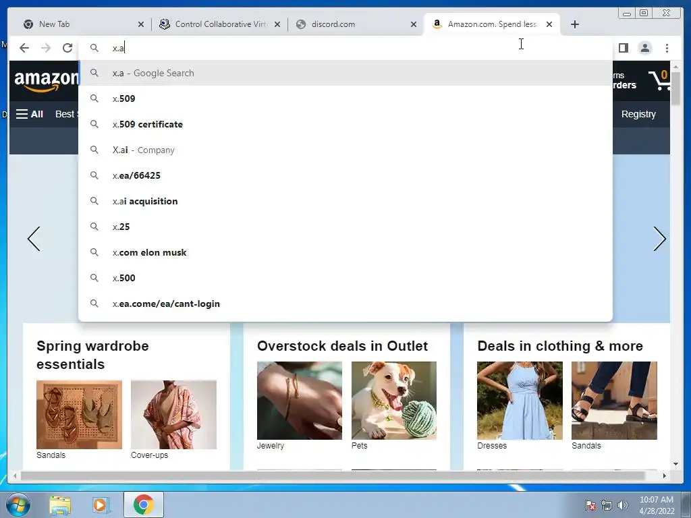The width and height of the screenshot is (691, 518).
Task: Click the horizontal scrollbar right arrow
Action: click(665, 476)
